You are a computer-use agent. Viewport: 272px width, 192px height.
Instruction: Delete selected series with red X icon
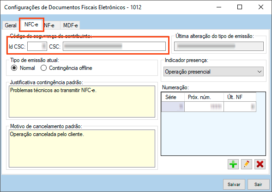260,164
